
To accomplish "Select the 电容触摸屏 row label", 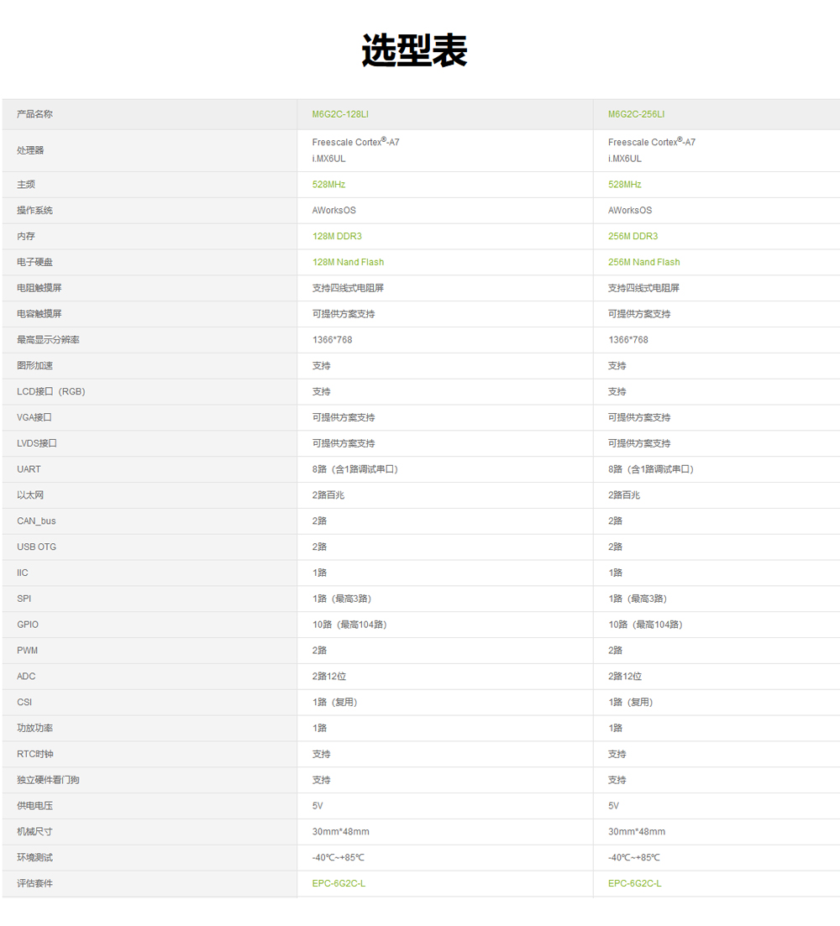I will pyautogui.click(x=39, y=314).
